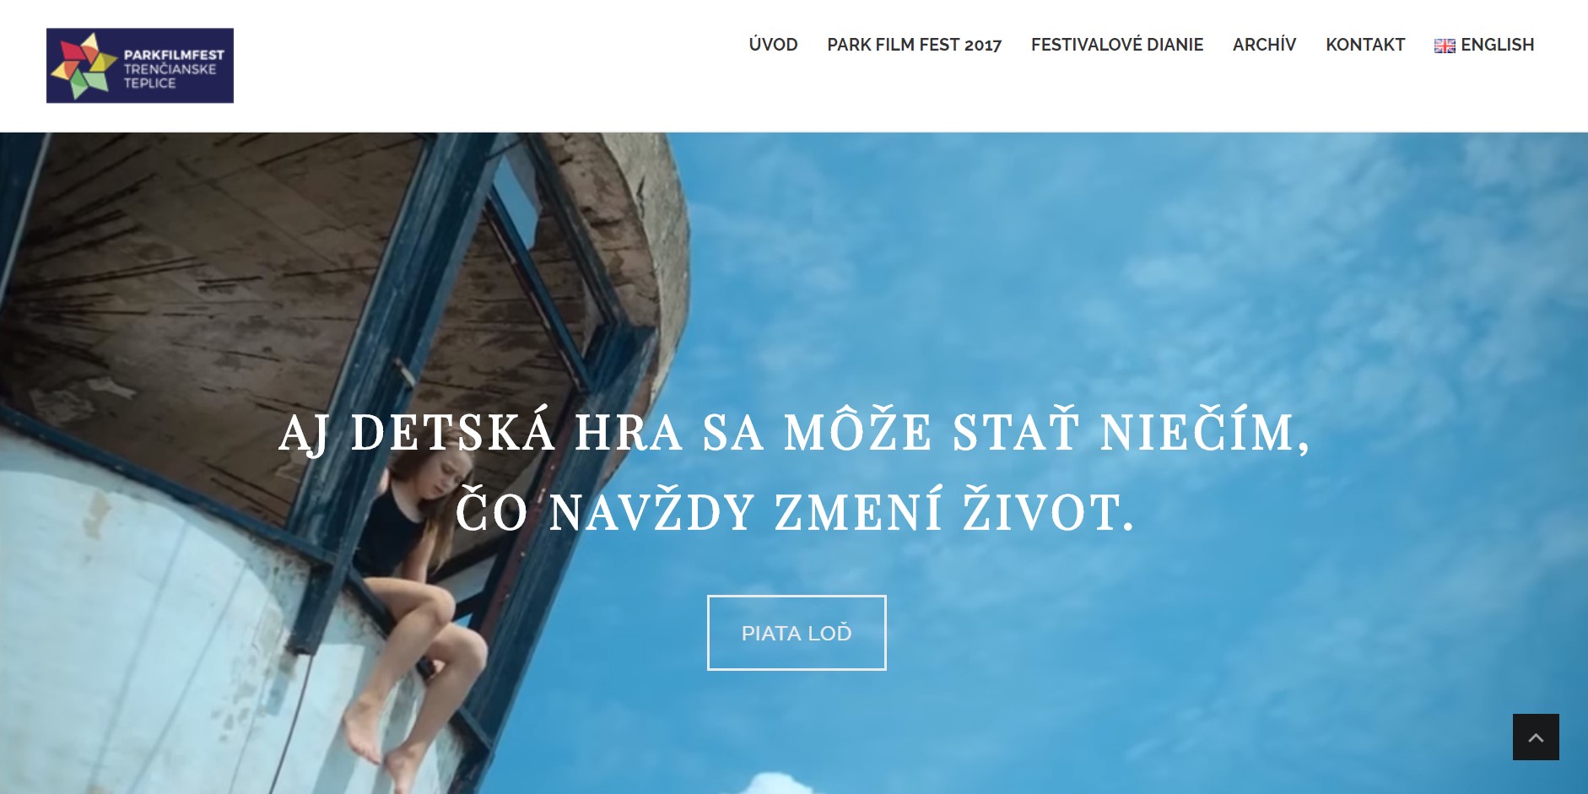Click the white cloud at the hero bottom
The height and width of the screenshot is (794, 1588).
tap(776, 785)
